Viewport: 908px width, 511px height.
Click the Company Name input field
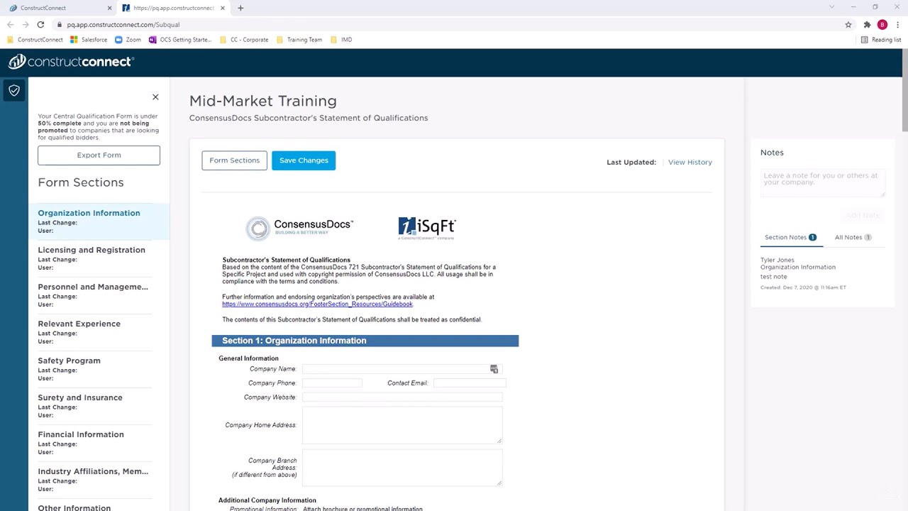click(402, 369)
